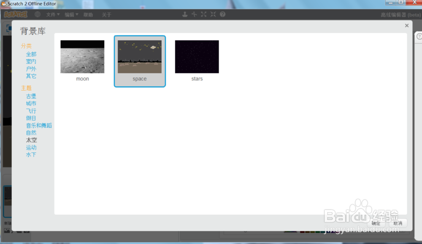Show the 运动 theme backdrops

31,148
